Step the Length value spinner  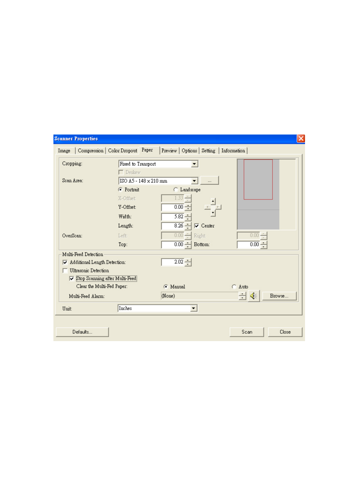pos(188,226)
